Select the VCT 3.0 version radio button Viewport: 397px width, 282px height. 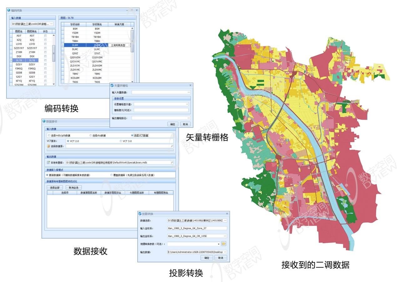click(x=121, y=141)
